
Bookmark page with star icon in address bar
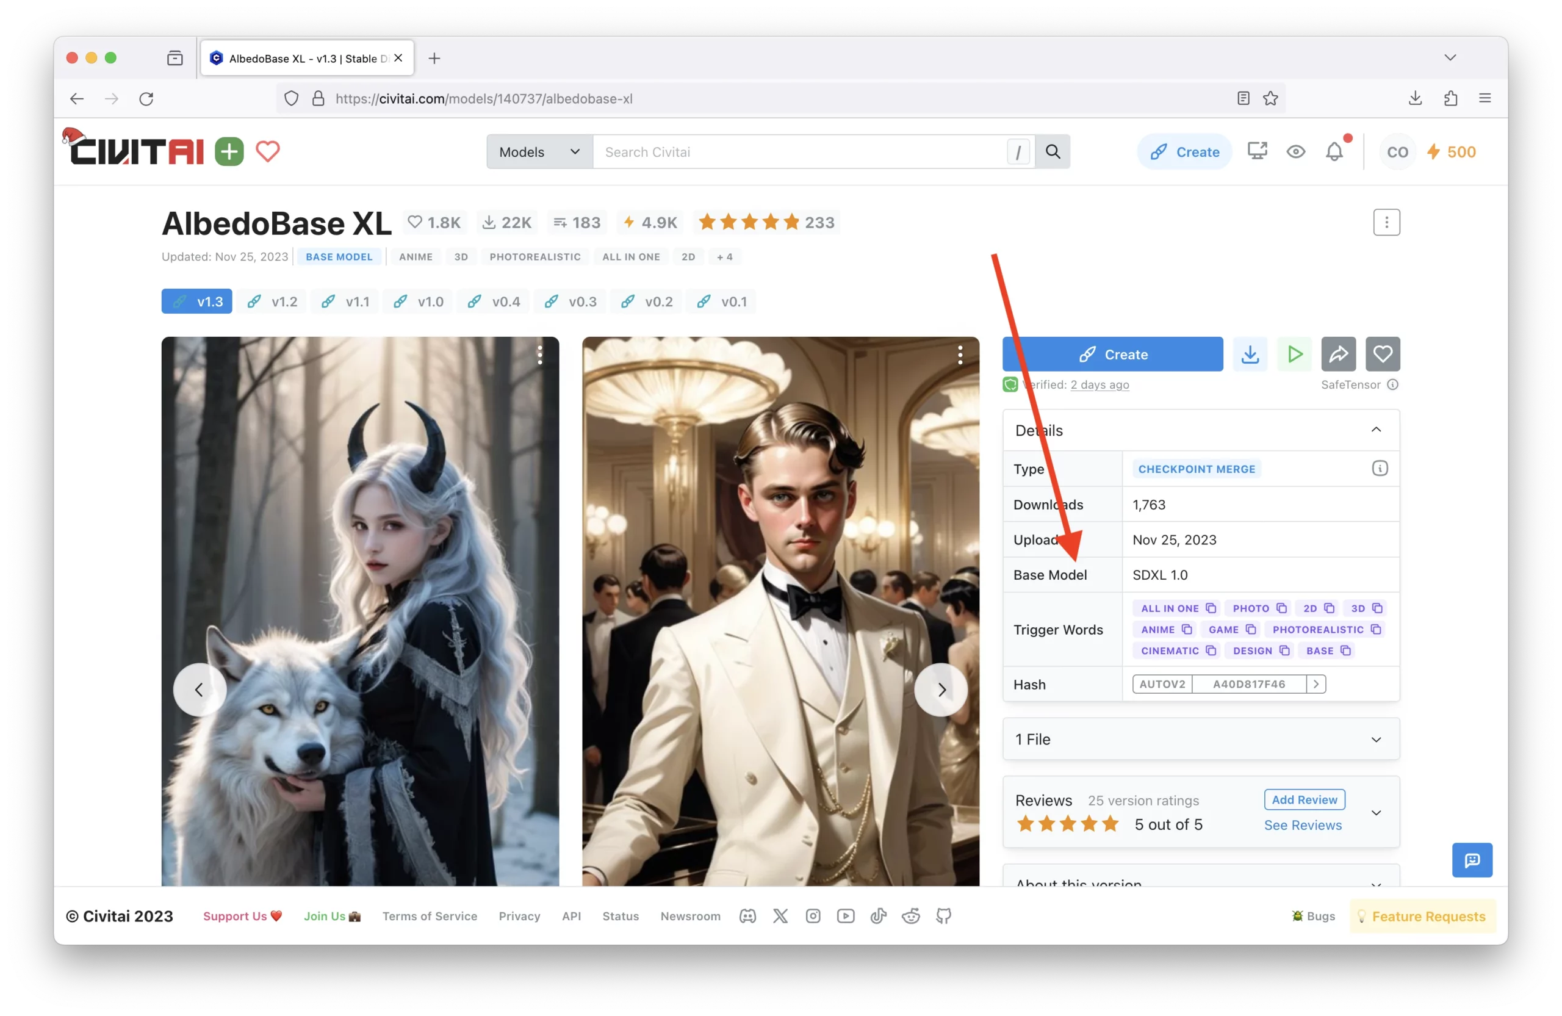(1270, 98)
